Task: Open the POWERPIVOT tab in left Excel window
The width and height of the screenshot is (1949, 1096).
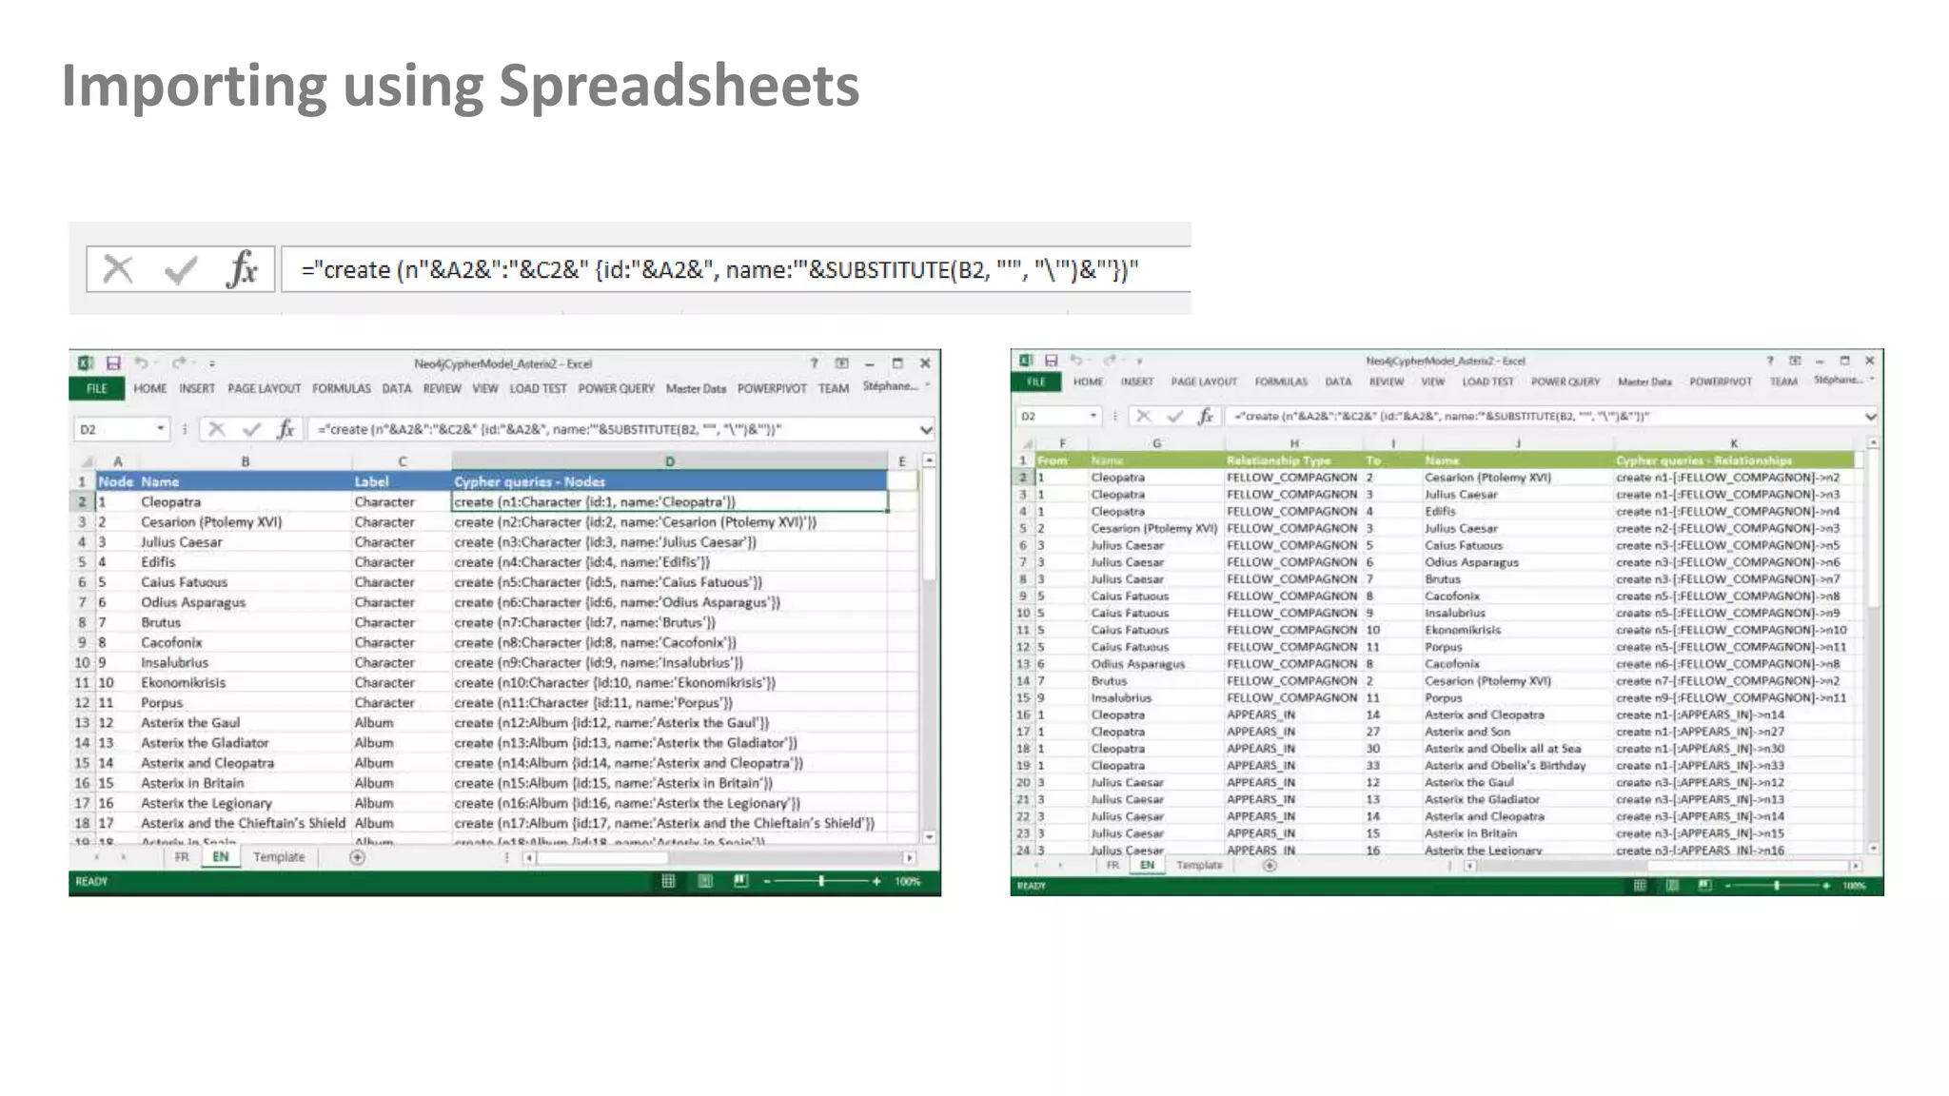Action: pos(772,388)
